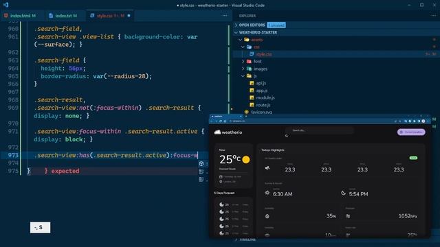Viewport: 440px width, 247px height.
Task: Click the red font folder icon
Action: (x=249, y=61)
